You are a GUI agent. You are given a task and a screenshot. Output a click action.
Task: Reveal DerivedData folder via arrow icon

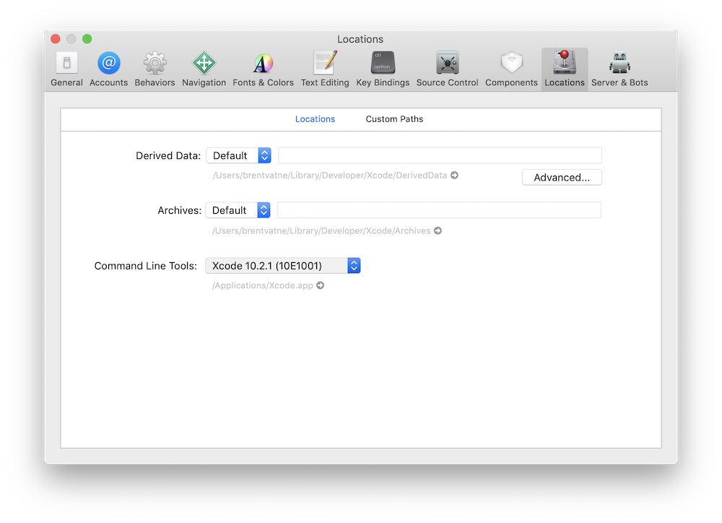click(454, 175)
